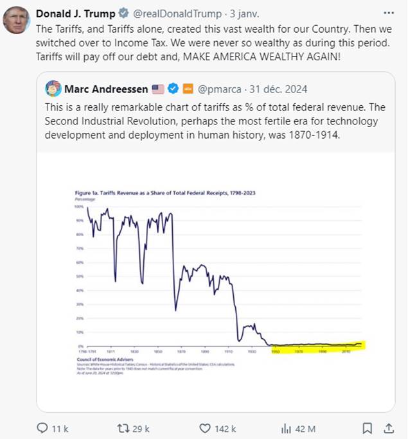The height and width of the screenshot is (439, 408).
Task: Click the share upload icon
Action: click(x=389, y=428)
